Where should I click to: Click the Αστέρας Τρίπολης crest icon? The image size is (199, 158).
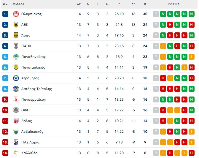coord(16,89)
